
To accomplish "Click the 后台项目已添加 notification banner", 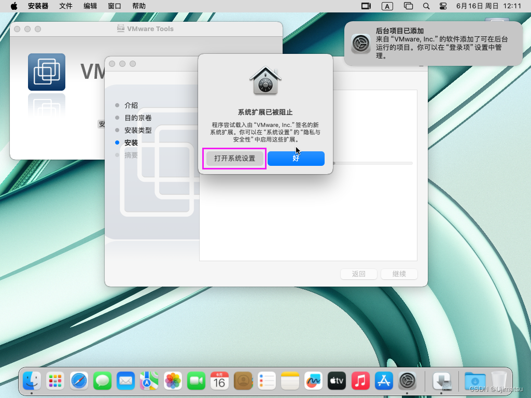I will [434, 44].
